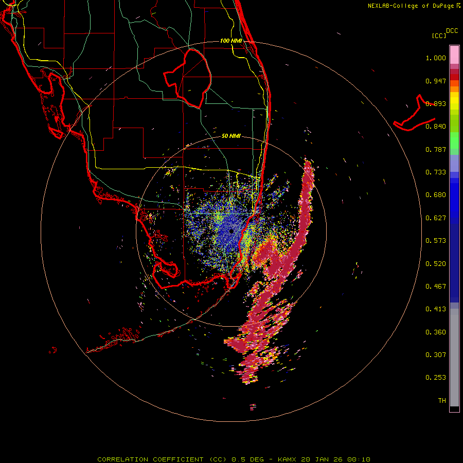This screenshot has width=463, height=463.
Task: Click the 0.787 legend value
Action: pyautogui.click(x=436, y=149)
